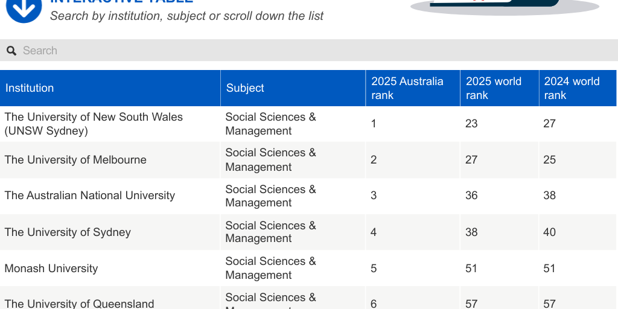Select Monash University cell

pos(110,269)
